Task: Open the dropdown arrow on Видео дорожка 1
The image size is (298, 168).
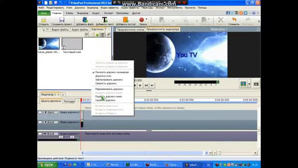Action: click(x=45, y=122)
